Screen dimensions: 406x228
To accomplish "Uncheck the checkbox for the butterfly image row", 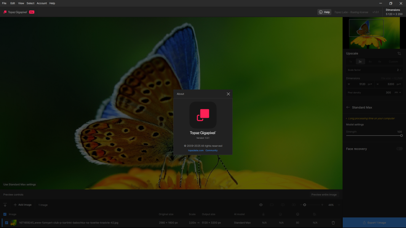I will (6, 223).
